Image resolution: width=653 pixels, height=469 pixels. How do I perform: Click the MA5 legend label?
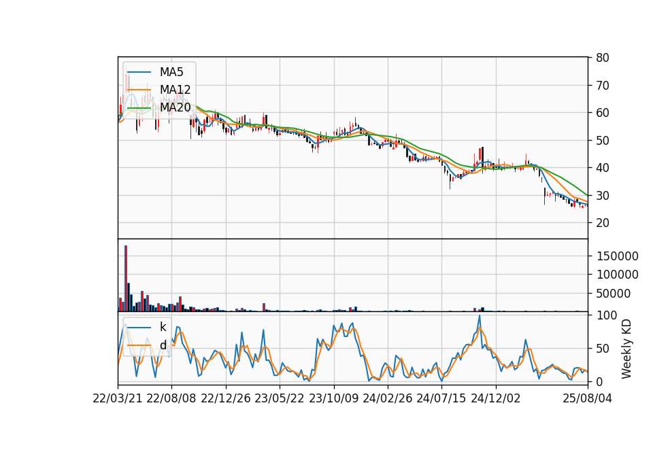(x=171, y=72)
